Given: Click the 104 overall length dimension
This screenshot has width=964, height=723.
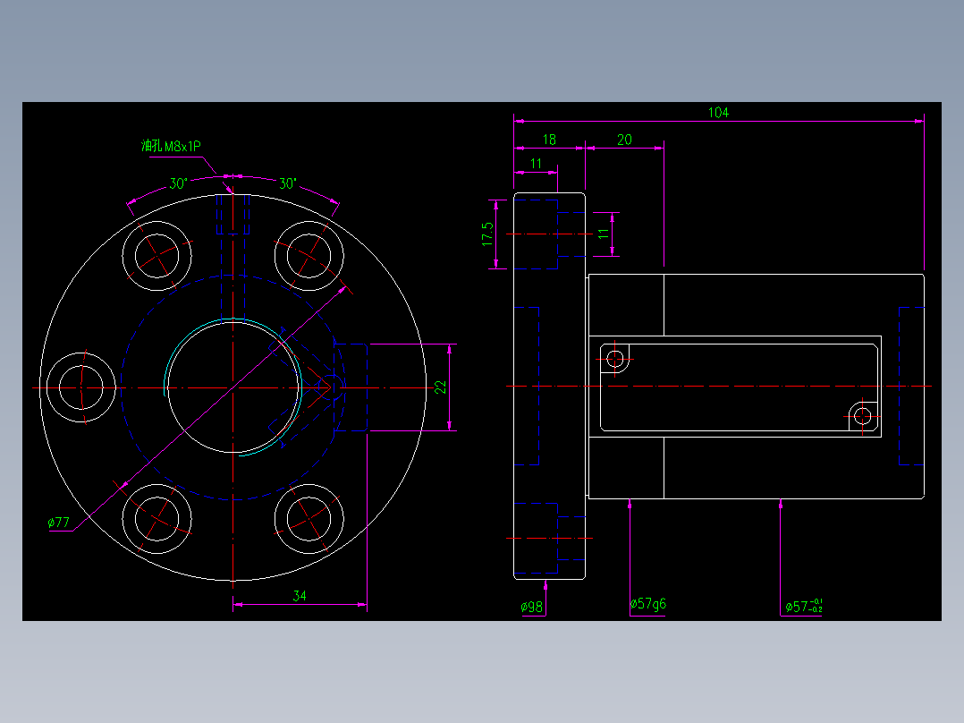Looking at the screenshot, I should pos(718,113).
